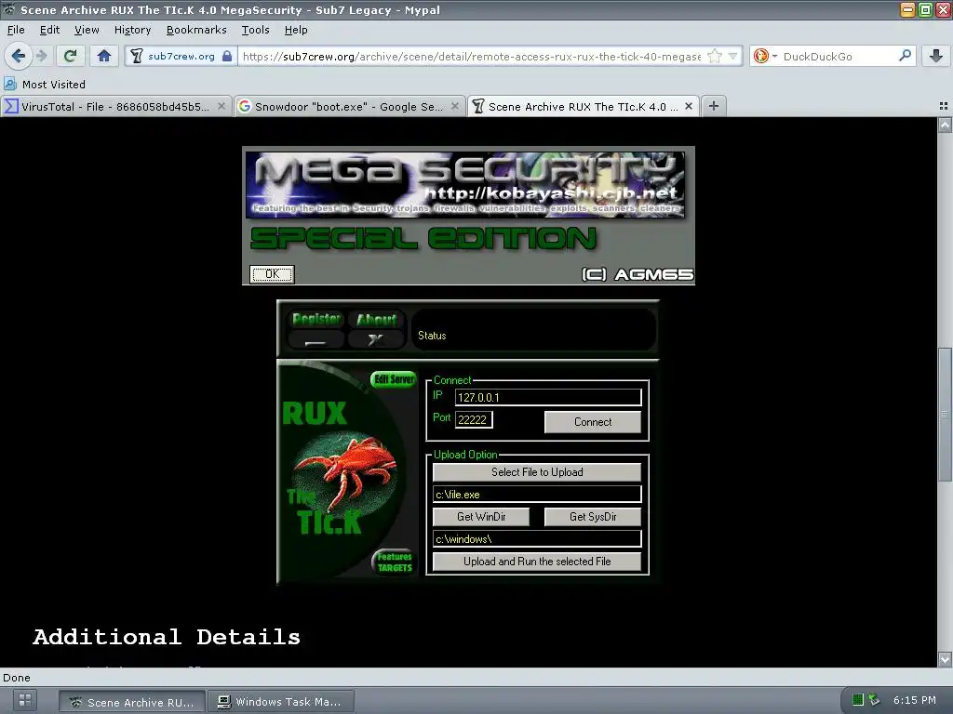This screenshot has height=714, width=953.
Task: Click the About button in RUX
Action: click(x=376, y=320)
